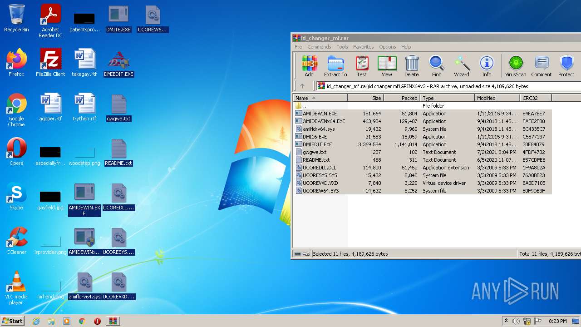The height and width of the screenshot is (327, 581).
Task: Select Firefox desktop shortcut
Action: click(16, 63)
